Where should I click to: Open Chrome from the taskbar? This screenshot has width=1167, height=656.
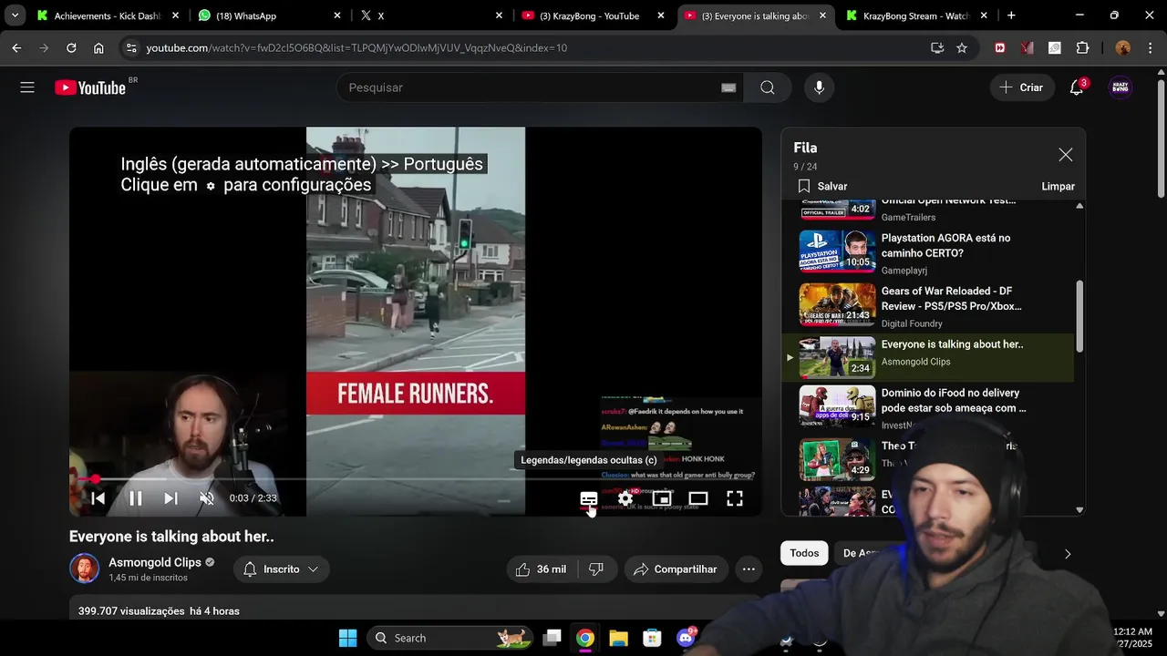(585, 638)
